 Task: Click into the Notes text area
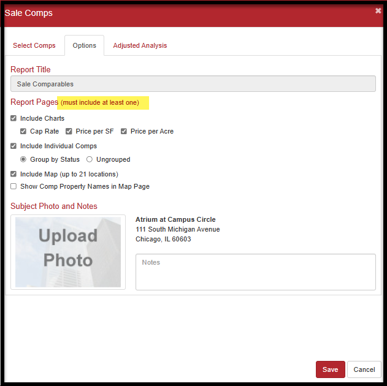(256, 272)
